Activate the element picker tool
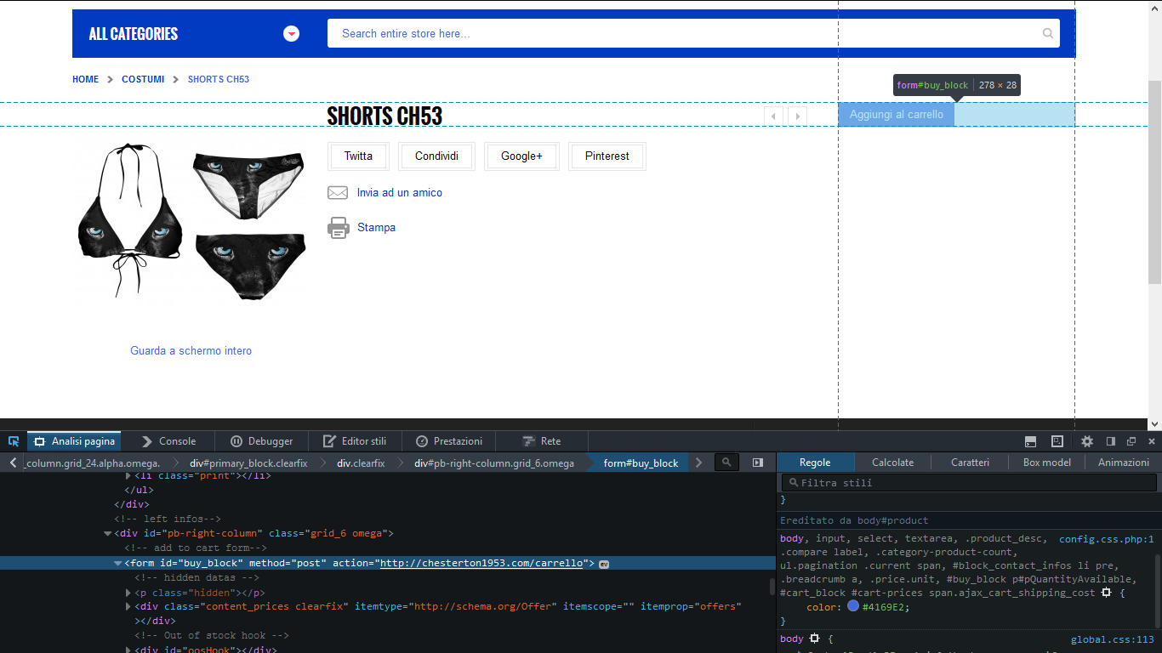1162x653 pixels. 14,441
